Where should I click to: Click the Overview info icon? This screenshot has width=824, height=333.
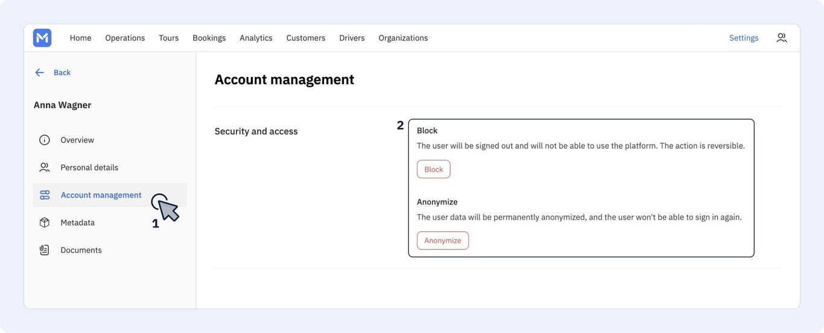[45, 140]
